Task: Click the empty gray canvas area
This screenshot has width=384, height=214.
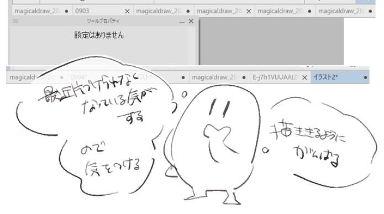Action: click(x=271, y=41)
